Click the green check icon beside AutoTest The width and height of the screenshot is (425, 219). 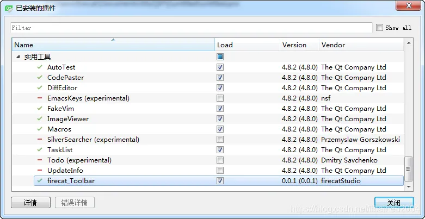(x=40, y=67)
